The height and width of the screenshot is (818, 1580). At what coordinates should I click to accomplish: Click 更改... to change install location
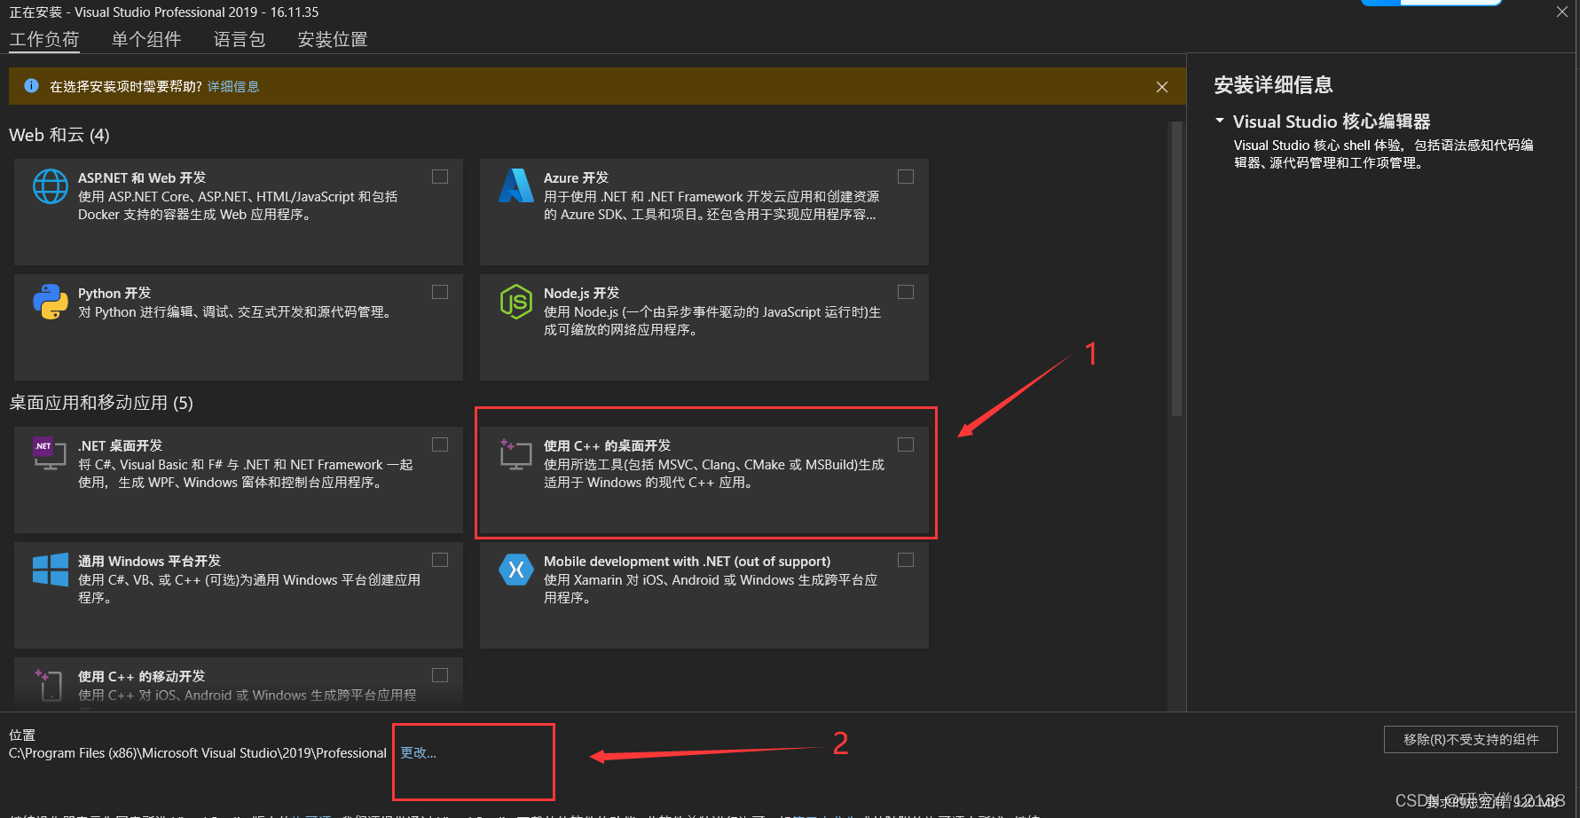point(418,752)
